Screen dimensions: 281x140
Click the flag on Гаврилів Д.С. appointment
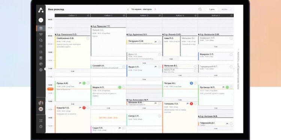coord(227,124)
